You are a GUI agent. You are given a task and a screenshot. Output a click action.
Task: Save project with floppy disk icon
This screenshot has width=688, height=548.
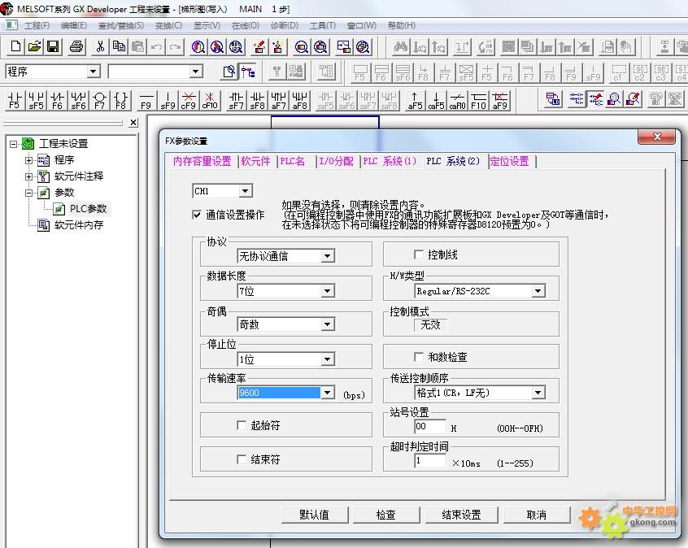point(53,46)
